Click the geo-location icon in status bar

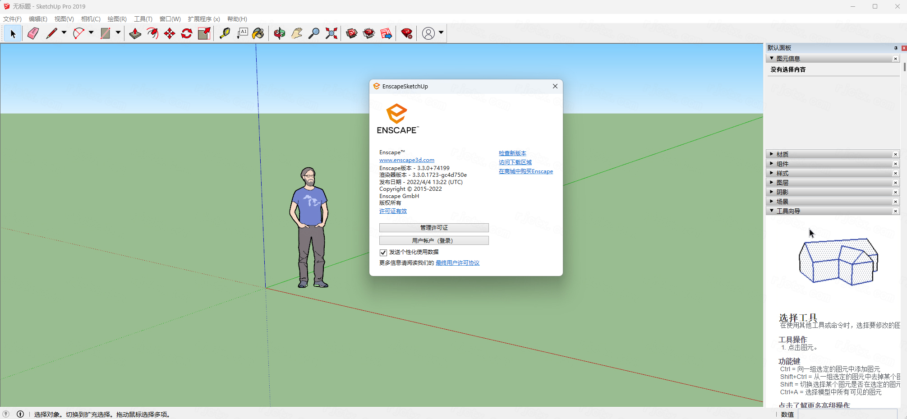(x=6, y=414)
